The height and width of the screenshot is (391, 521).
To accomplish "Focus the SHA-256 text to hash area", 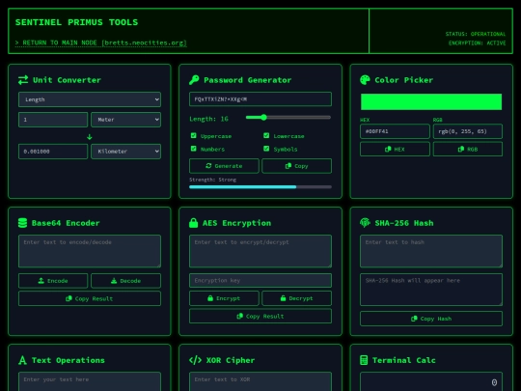I will pyautogui.click(x=431, y=251).
